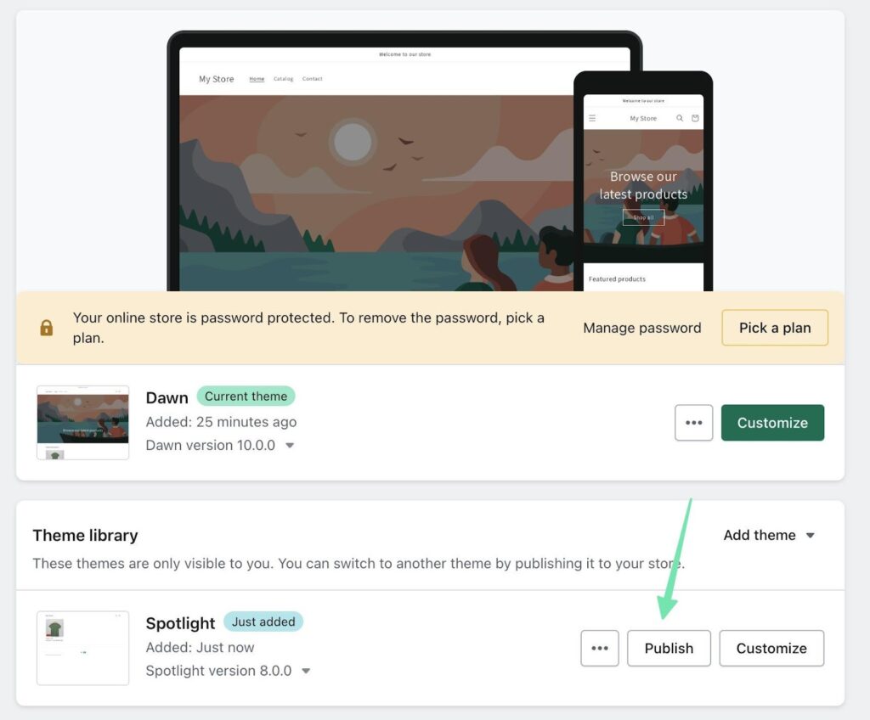Expand the Dawn version 10.0.0 dropdown
This screenshot has width=870, height=720.
click(290, 446)
